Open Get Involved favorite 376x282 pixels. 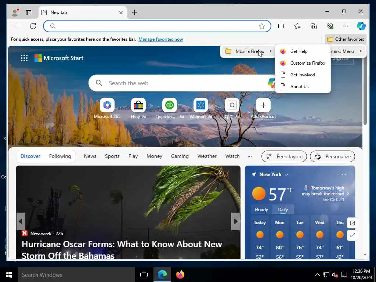click(303, 75)
